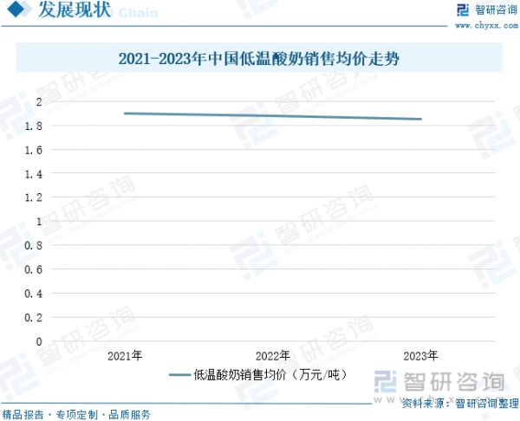The image size is (520, 421).
Task: Click the y-axis label 0.8
Action: [34, 246]
